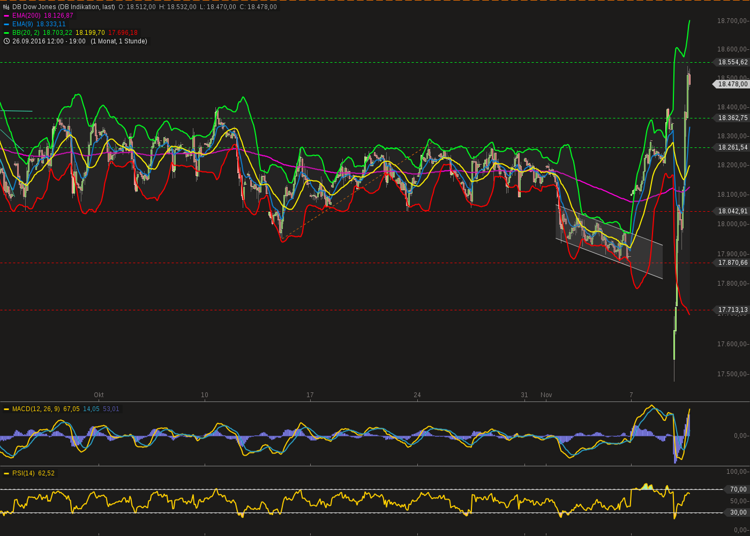Image resolution: width=750 pixels, height=536 pixels.
Task: Click the magenta EMA(200) color marker
Action: click(x=6, y=16)
